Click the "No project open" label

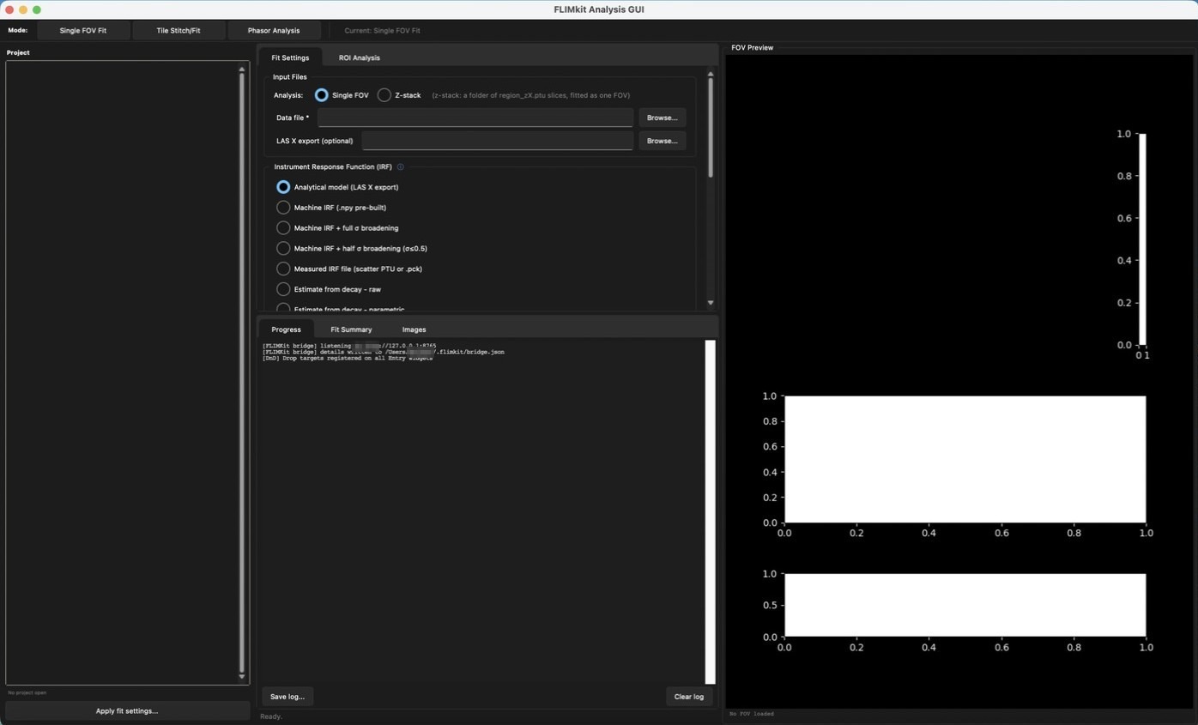[27, 692]
